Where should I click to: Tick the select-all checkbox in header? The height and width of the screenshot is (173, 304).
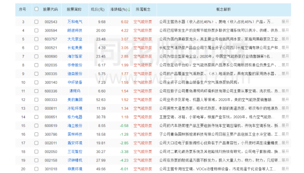click(x=36, y=9)
